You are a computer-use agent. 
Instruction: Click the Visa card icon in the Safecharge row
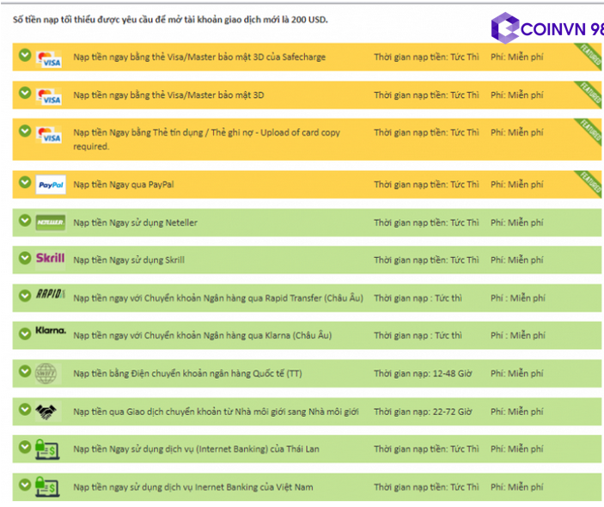click(50, 59)
